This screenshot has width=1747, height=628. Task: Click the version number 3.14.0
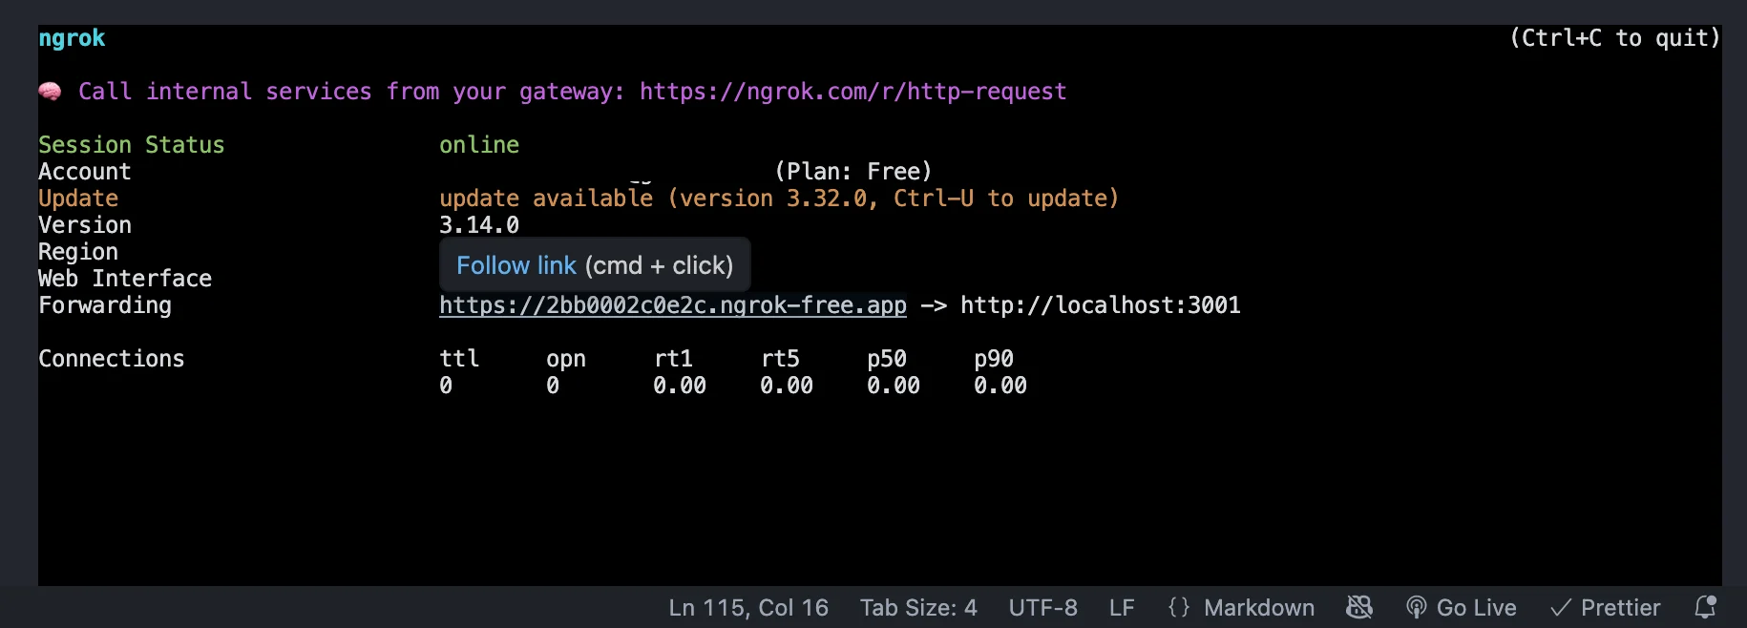pos(479,225)
